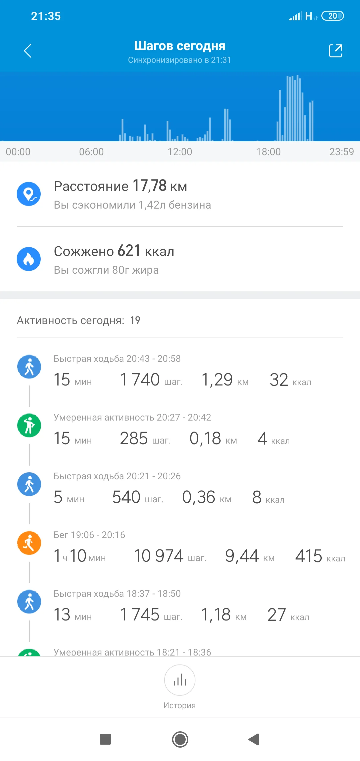The image size is (360, 761).
Task: Tap the distance location pin icon
Action: (x=29, y=194)
